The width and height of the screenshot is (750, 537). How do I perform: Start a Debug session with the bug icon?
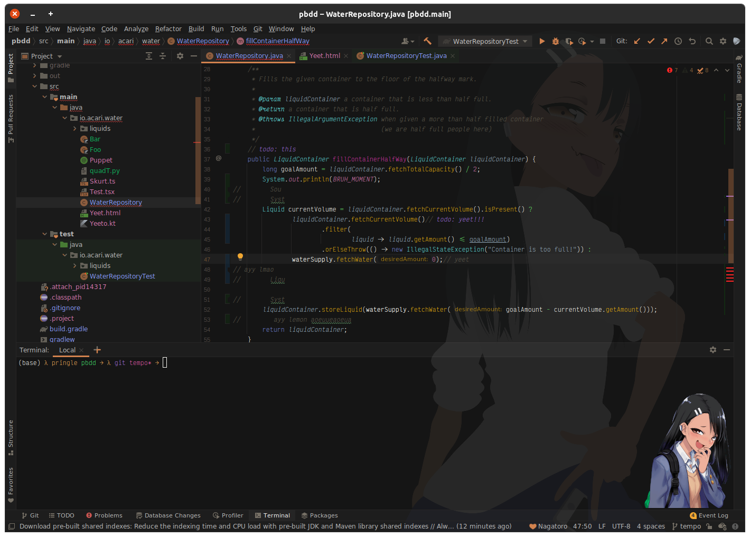[x=555, y=41]
